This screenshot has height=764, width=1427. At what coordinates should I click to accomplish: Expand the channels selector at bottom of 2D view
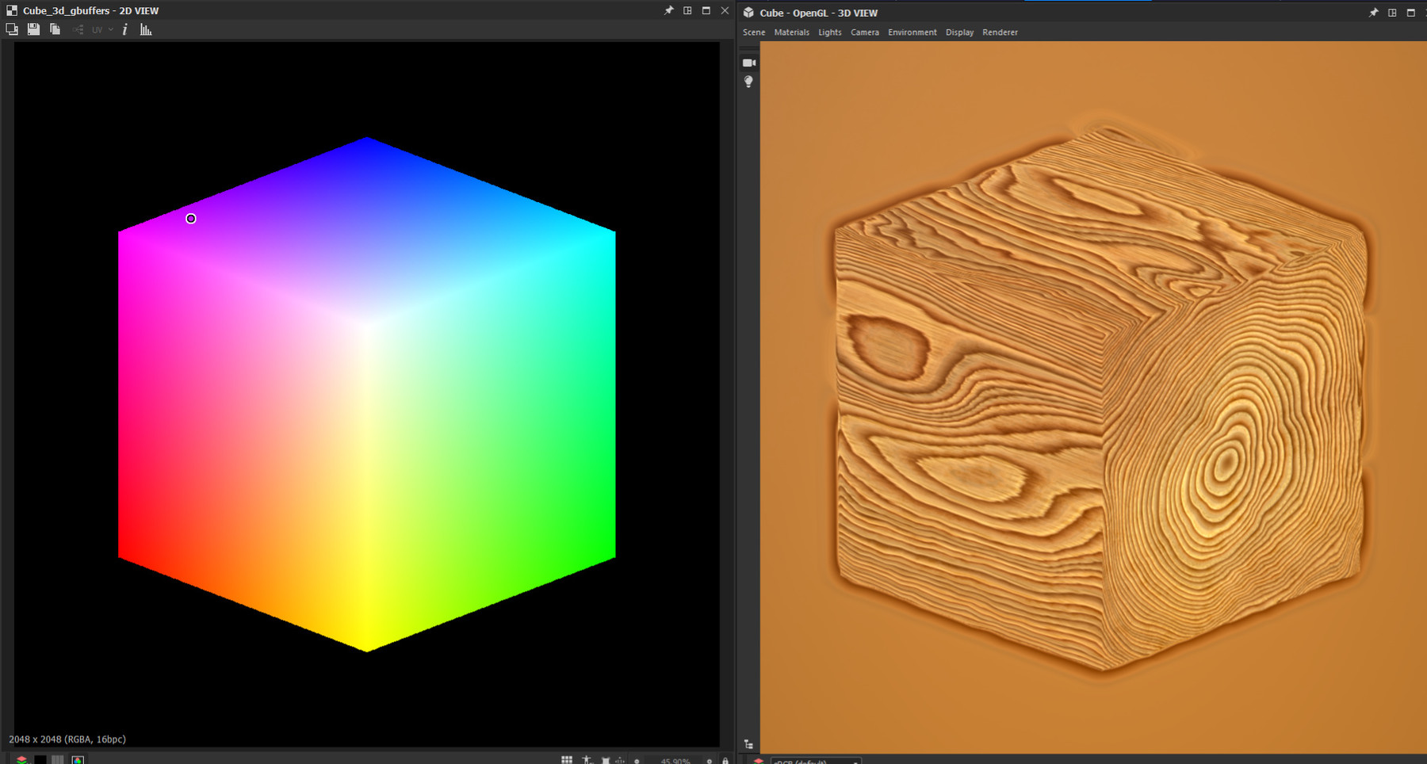pyautogui.click(x=77, y=758)
